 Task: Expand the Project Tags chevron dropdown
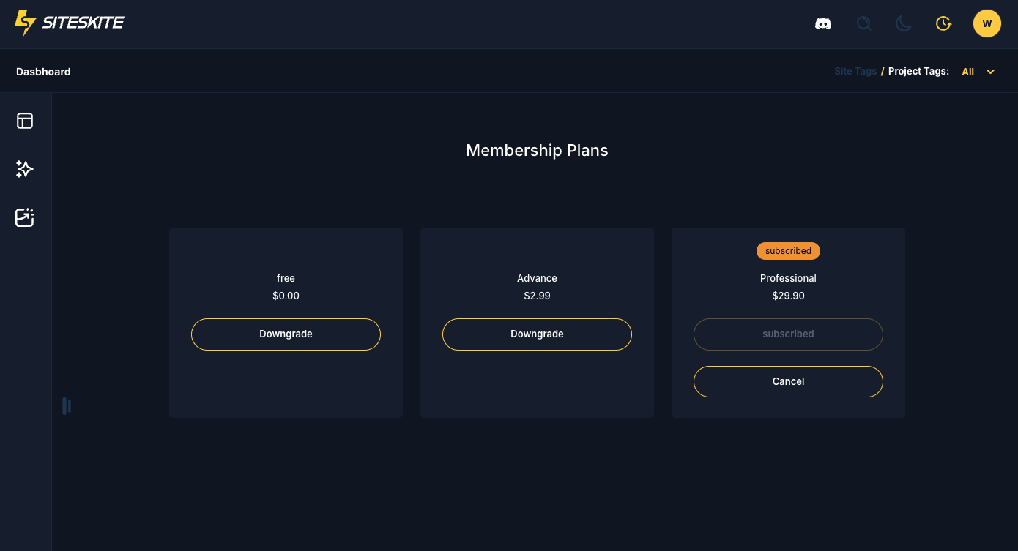point(991,72)
